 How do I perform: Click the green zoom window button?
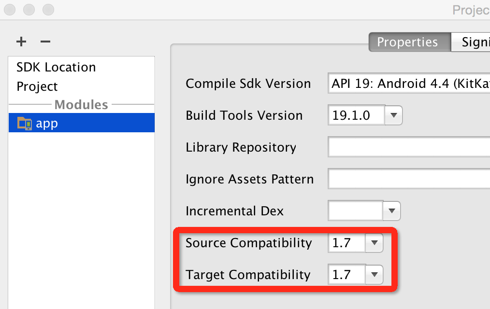coord(48,9)
